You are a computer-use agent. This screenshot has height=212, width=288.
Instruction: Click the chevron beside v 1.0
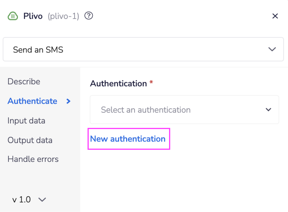(x=42, y=199)
